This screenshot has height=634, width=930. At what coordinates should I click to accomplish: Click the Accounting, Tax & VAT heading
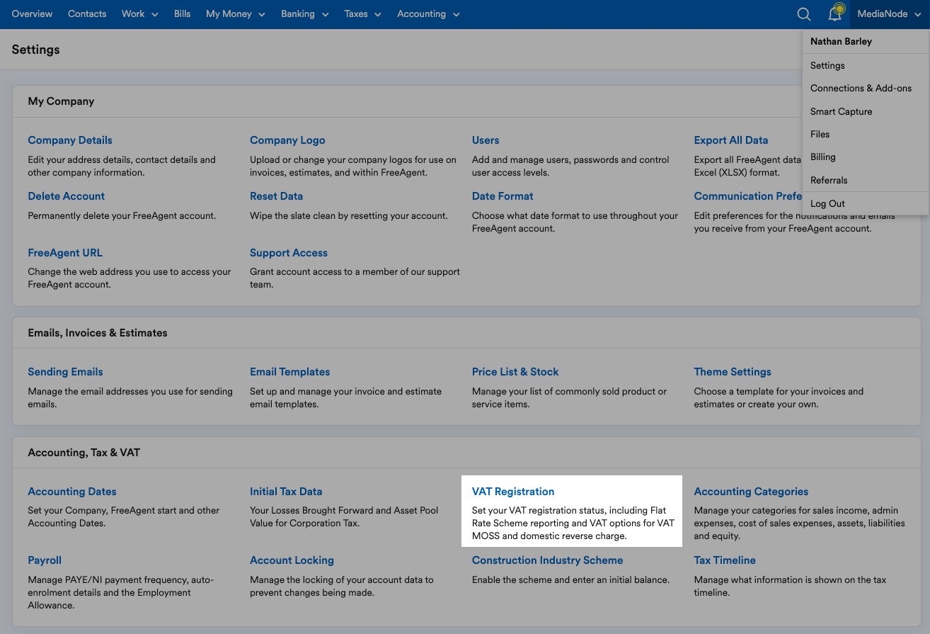(84, 453)
